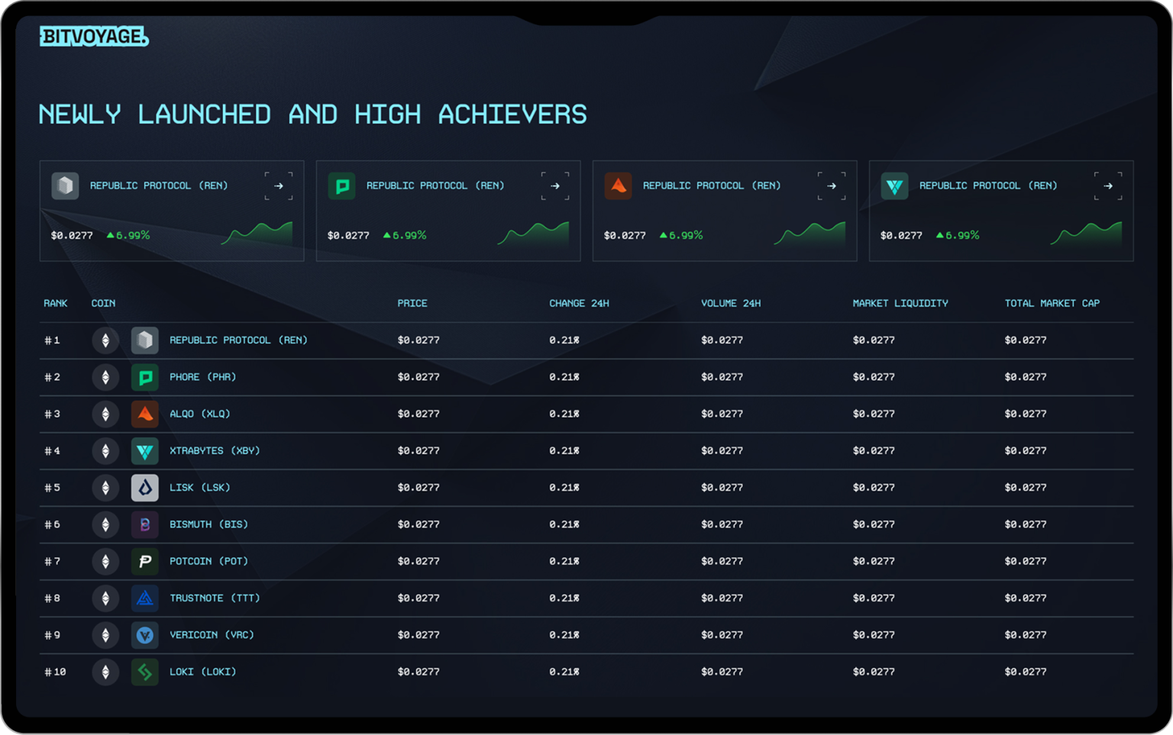Sort the table by the Coin column header
The width and height of the screenshot is (1173, 735).
click(103, 304)
